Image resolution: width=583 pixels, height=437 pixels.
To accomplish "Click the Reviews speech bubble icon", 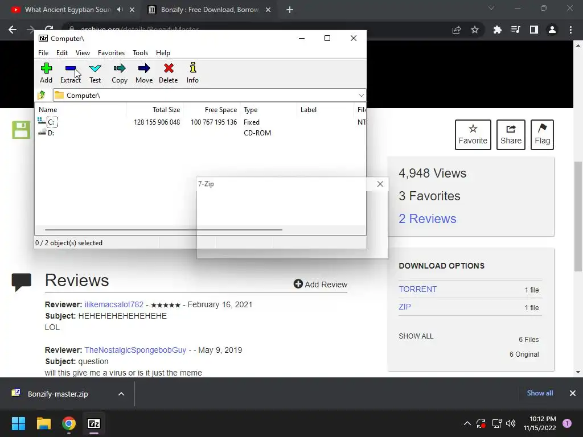I will point(21,282).
